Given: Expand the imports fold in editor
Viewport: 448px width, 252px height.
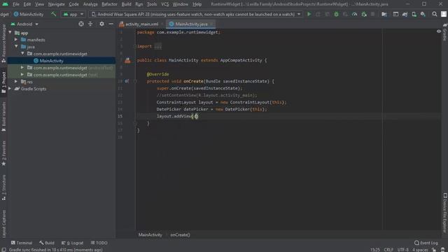Looking at the screenshot, I should point(135,46).
